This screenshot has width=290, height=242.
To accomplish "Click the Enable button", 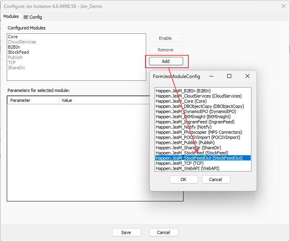I will click(166, 38).
